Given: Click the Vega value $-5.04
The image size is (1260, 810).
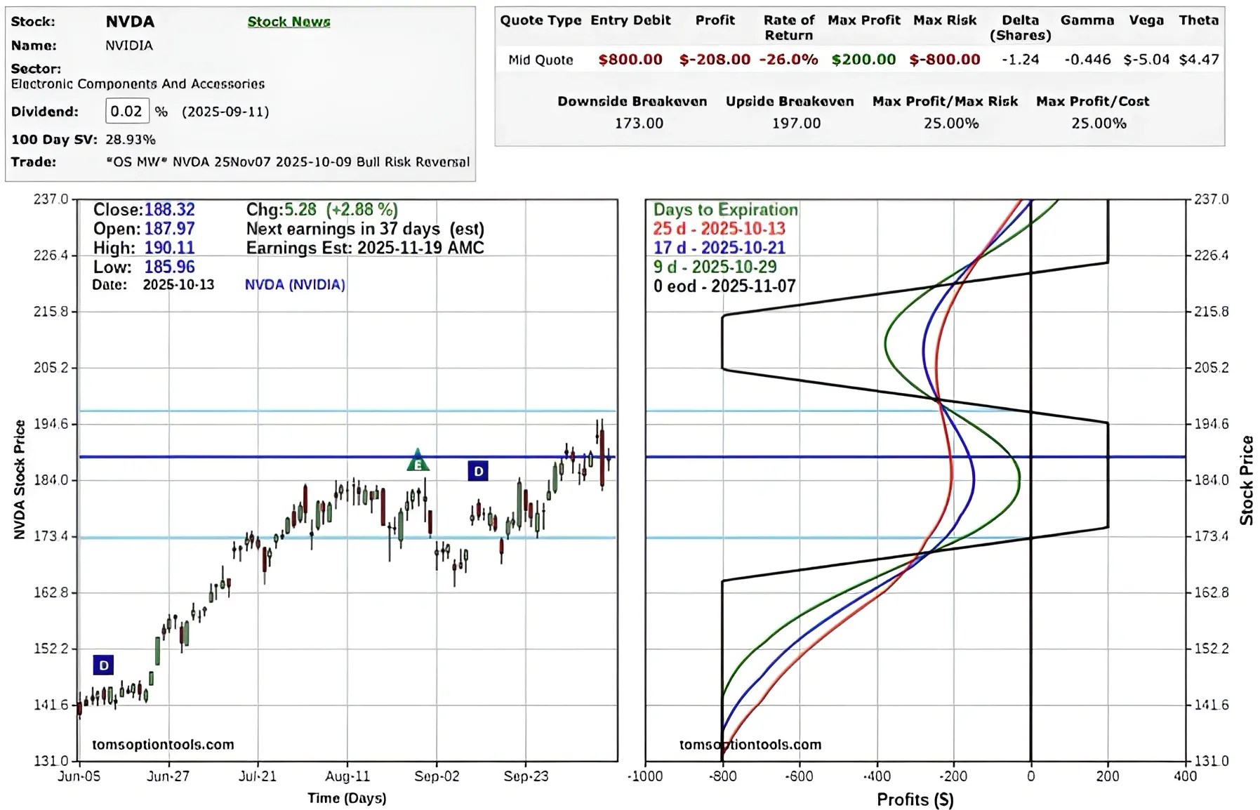Looking at the screenshot, I should point(1146,60).
